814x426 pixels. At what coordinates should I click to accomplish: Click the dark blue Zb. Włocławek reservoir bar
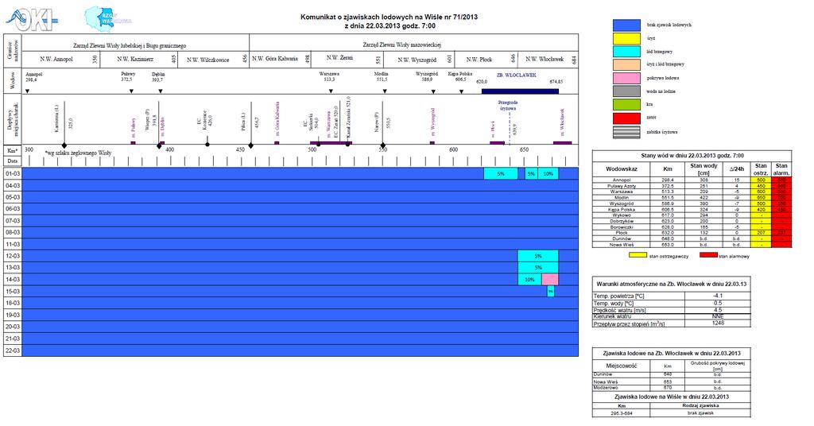[520, 91]
